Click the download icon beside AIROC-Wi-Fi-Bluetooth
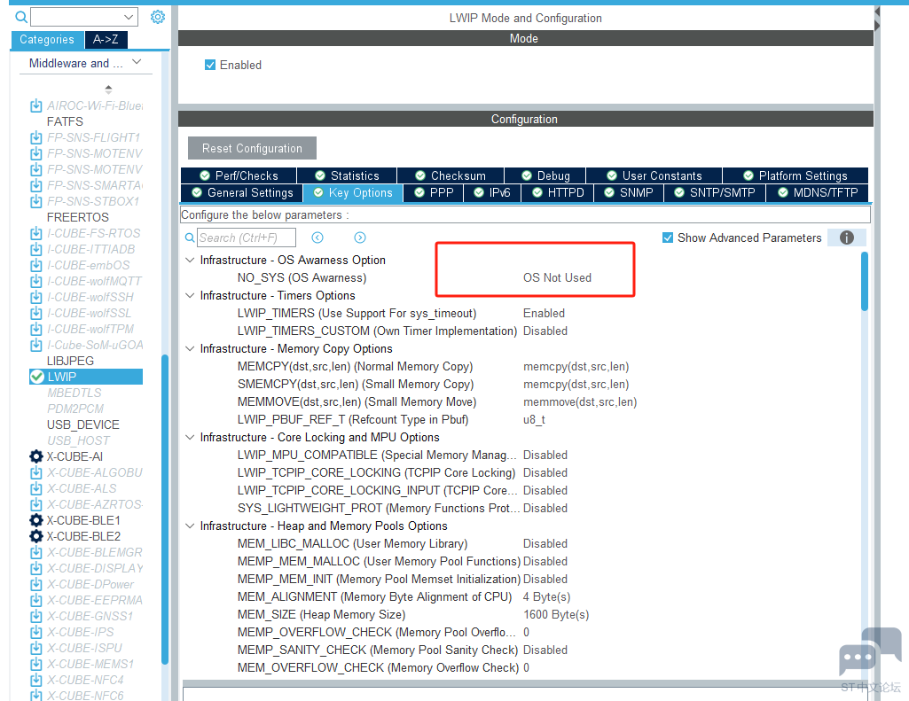 pos(36,105)
